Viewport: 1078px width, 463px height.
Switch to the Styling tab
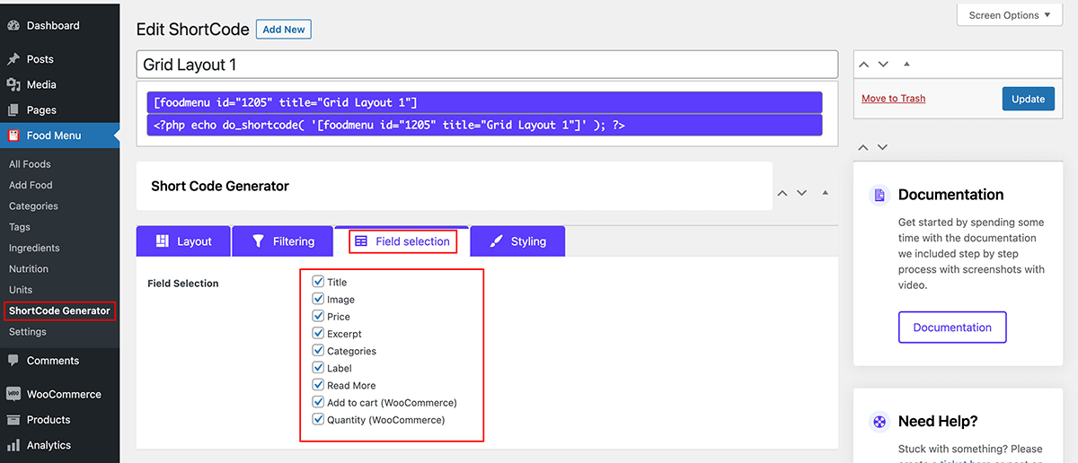(517, 241)
